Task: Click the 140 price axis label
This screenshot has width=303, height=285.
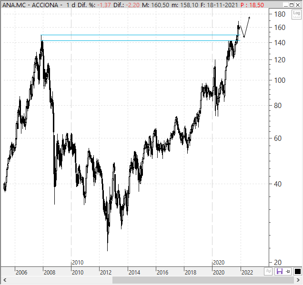Action: click(280, 43)
